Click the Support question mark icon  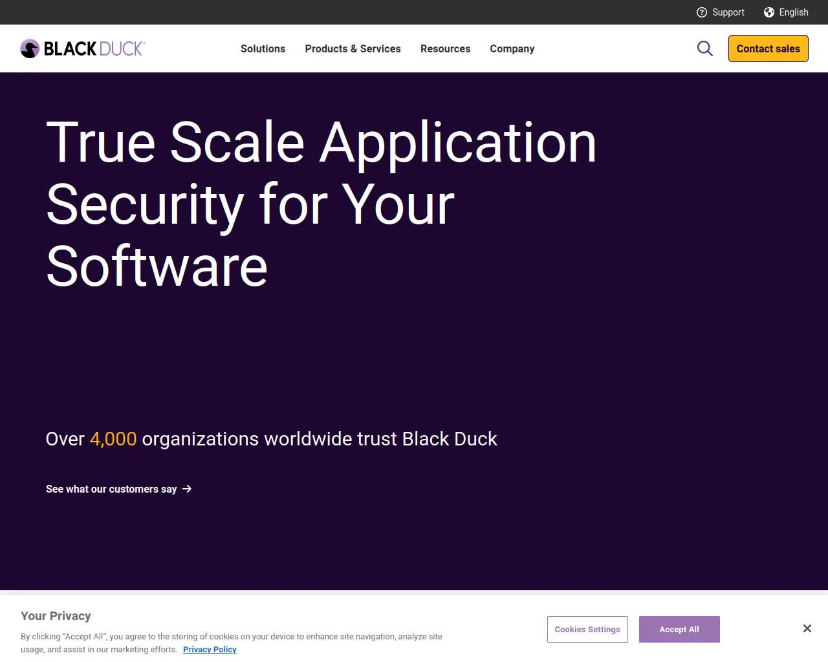702,12
